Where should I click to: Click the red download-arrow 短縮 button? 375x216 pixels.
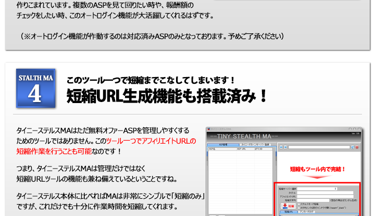(x=288, y=206)
